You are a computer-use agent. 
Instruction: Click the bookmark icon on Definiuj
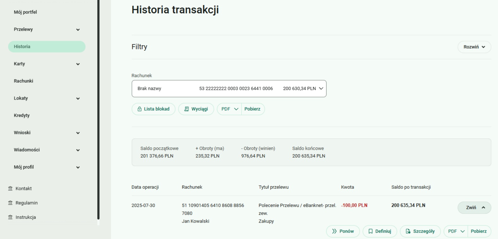click(x=371, y=231)
